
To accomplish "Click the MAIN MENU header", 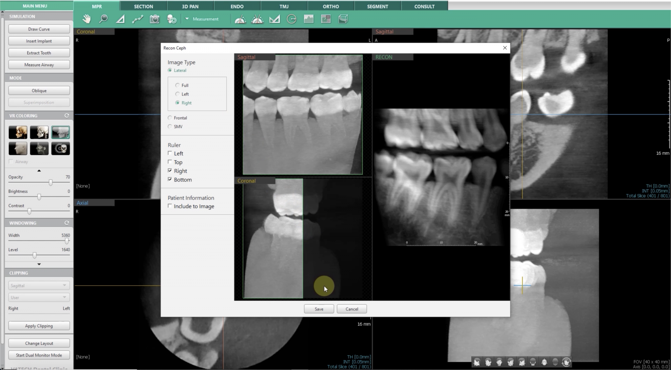I will 35,6.
